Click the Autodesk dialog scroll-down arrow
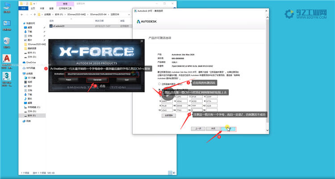The image size is (335, 179). point(267,130)
